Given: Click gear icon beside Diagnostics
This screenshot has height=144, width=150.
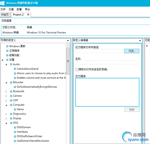Looking at the screenshot, I should 11,114.
